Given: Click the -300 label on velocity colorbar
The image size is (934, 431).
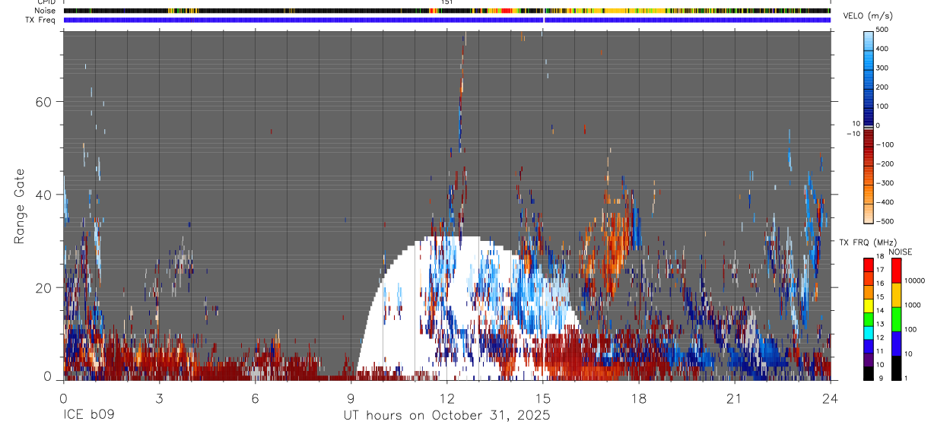Looking at the screenshot, I should tap(885, 183).
